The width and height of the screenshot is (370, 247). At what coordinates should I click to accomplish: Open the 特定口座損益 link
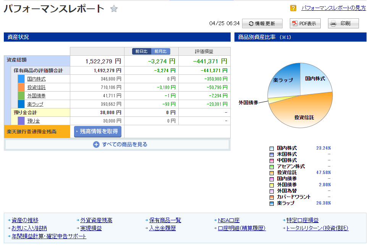[x=302, y=220]
